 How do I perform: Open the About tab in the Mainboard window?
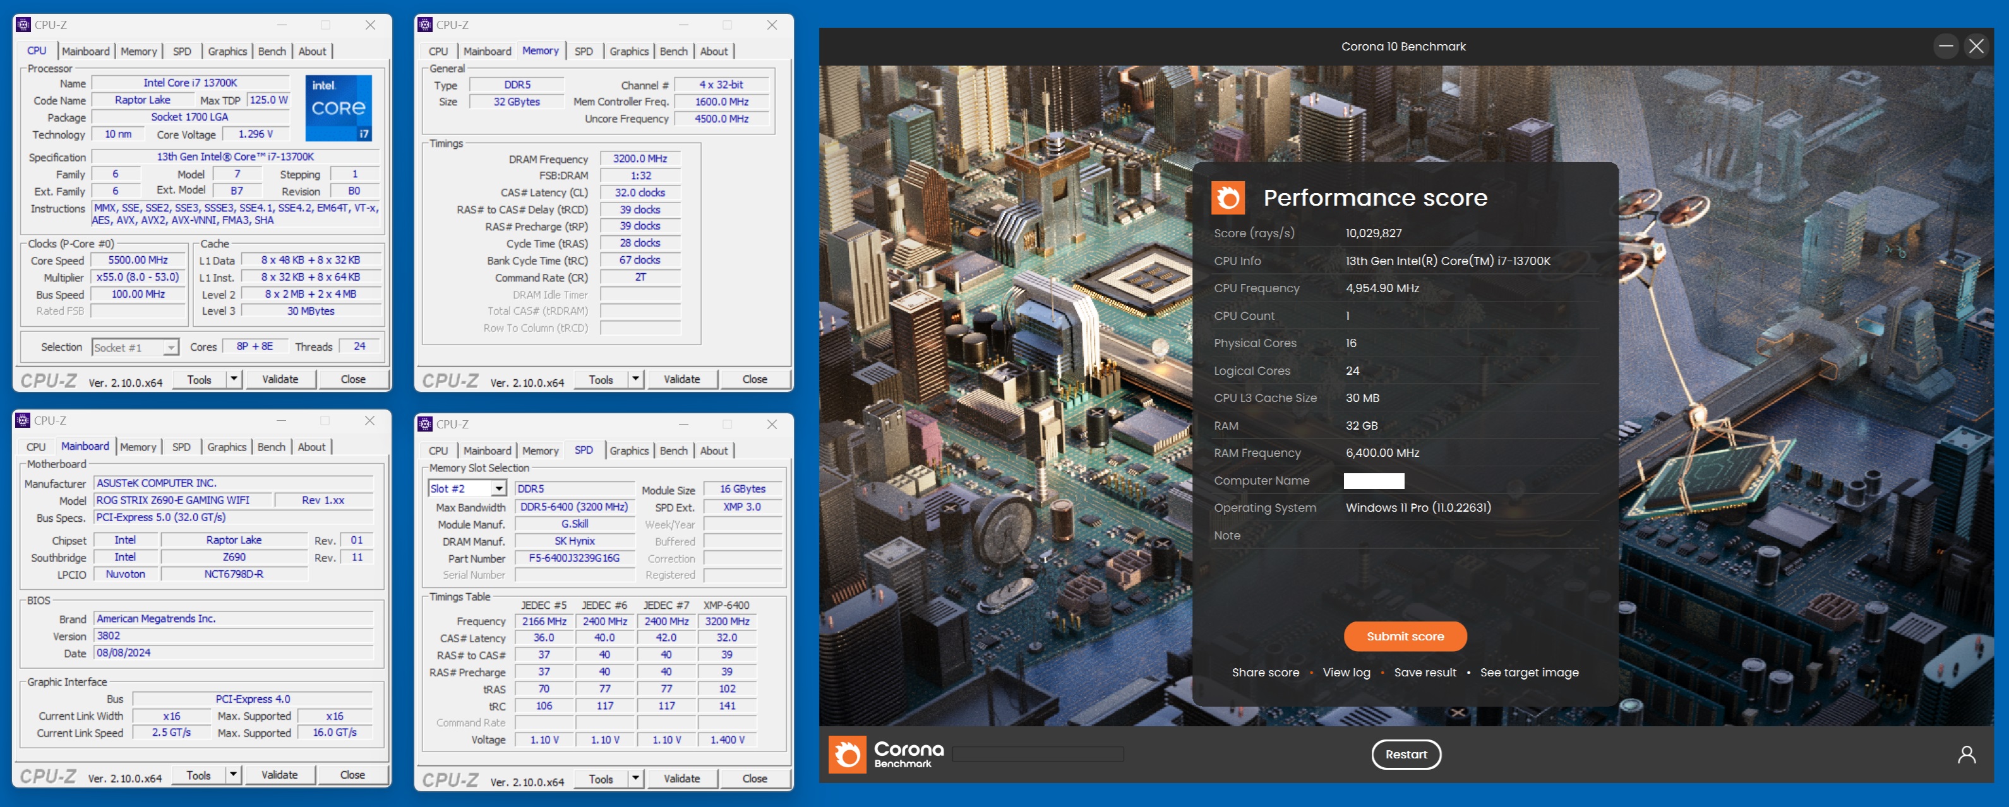click(x=312, y=447)
